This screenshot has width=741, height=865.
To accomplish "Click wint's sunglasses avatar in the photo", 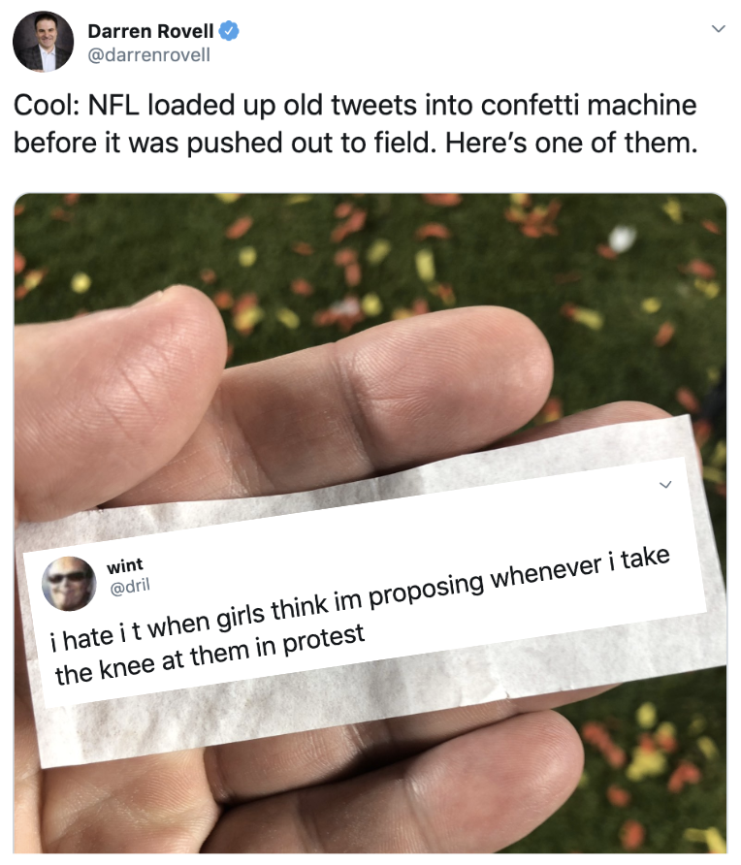I will point(70,583).
